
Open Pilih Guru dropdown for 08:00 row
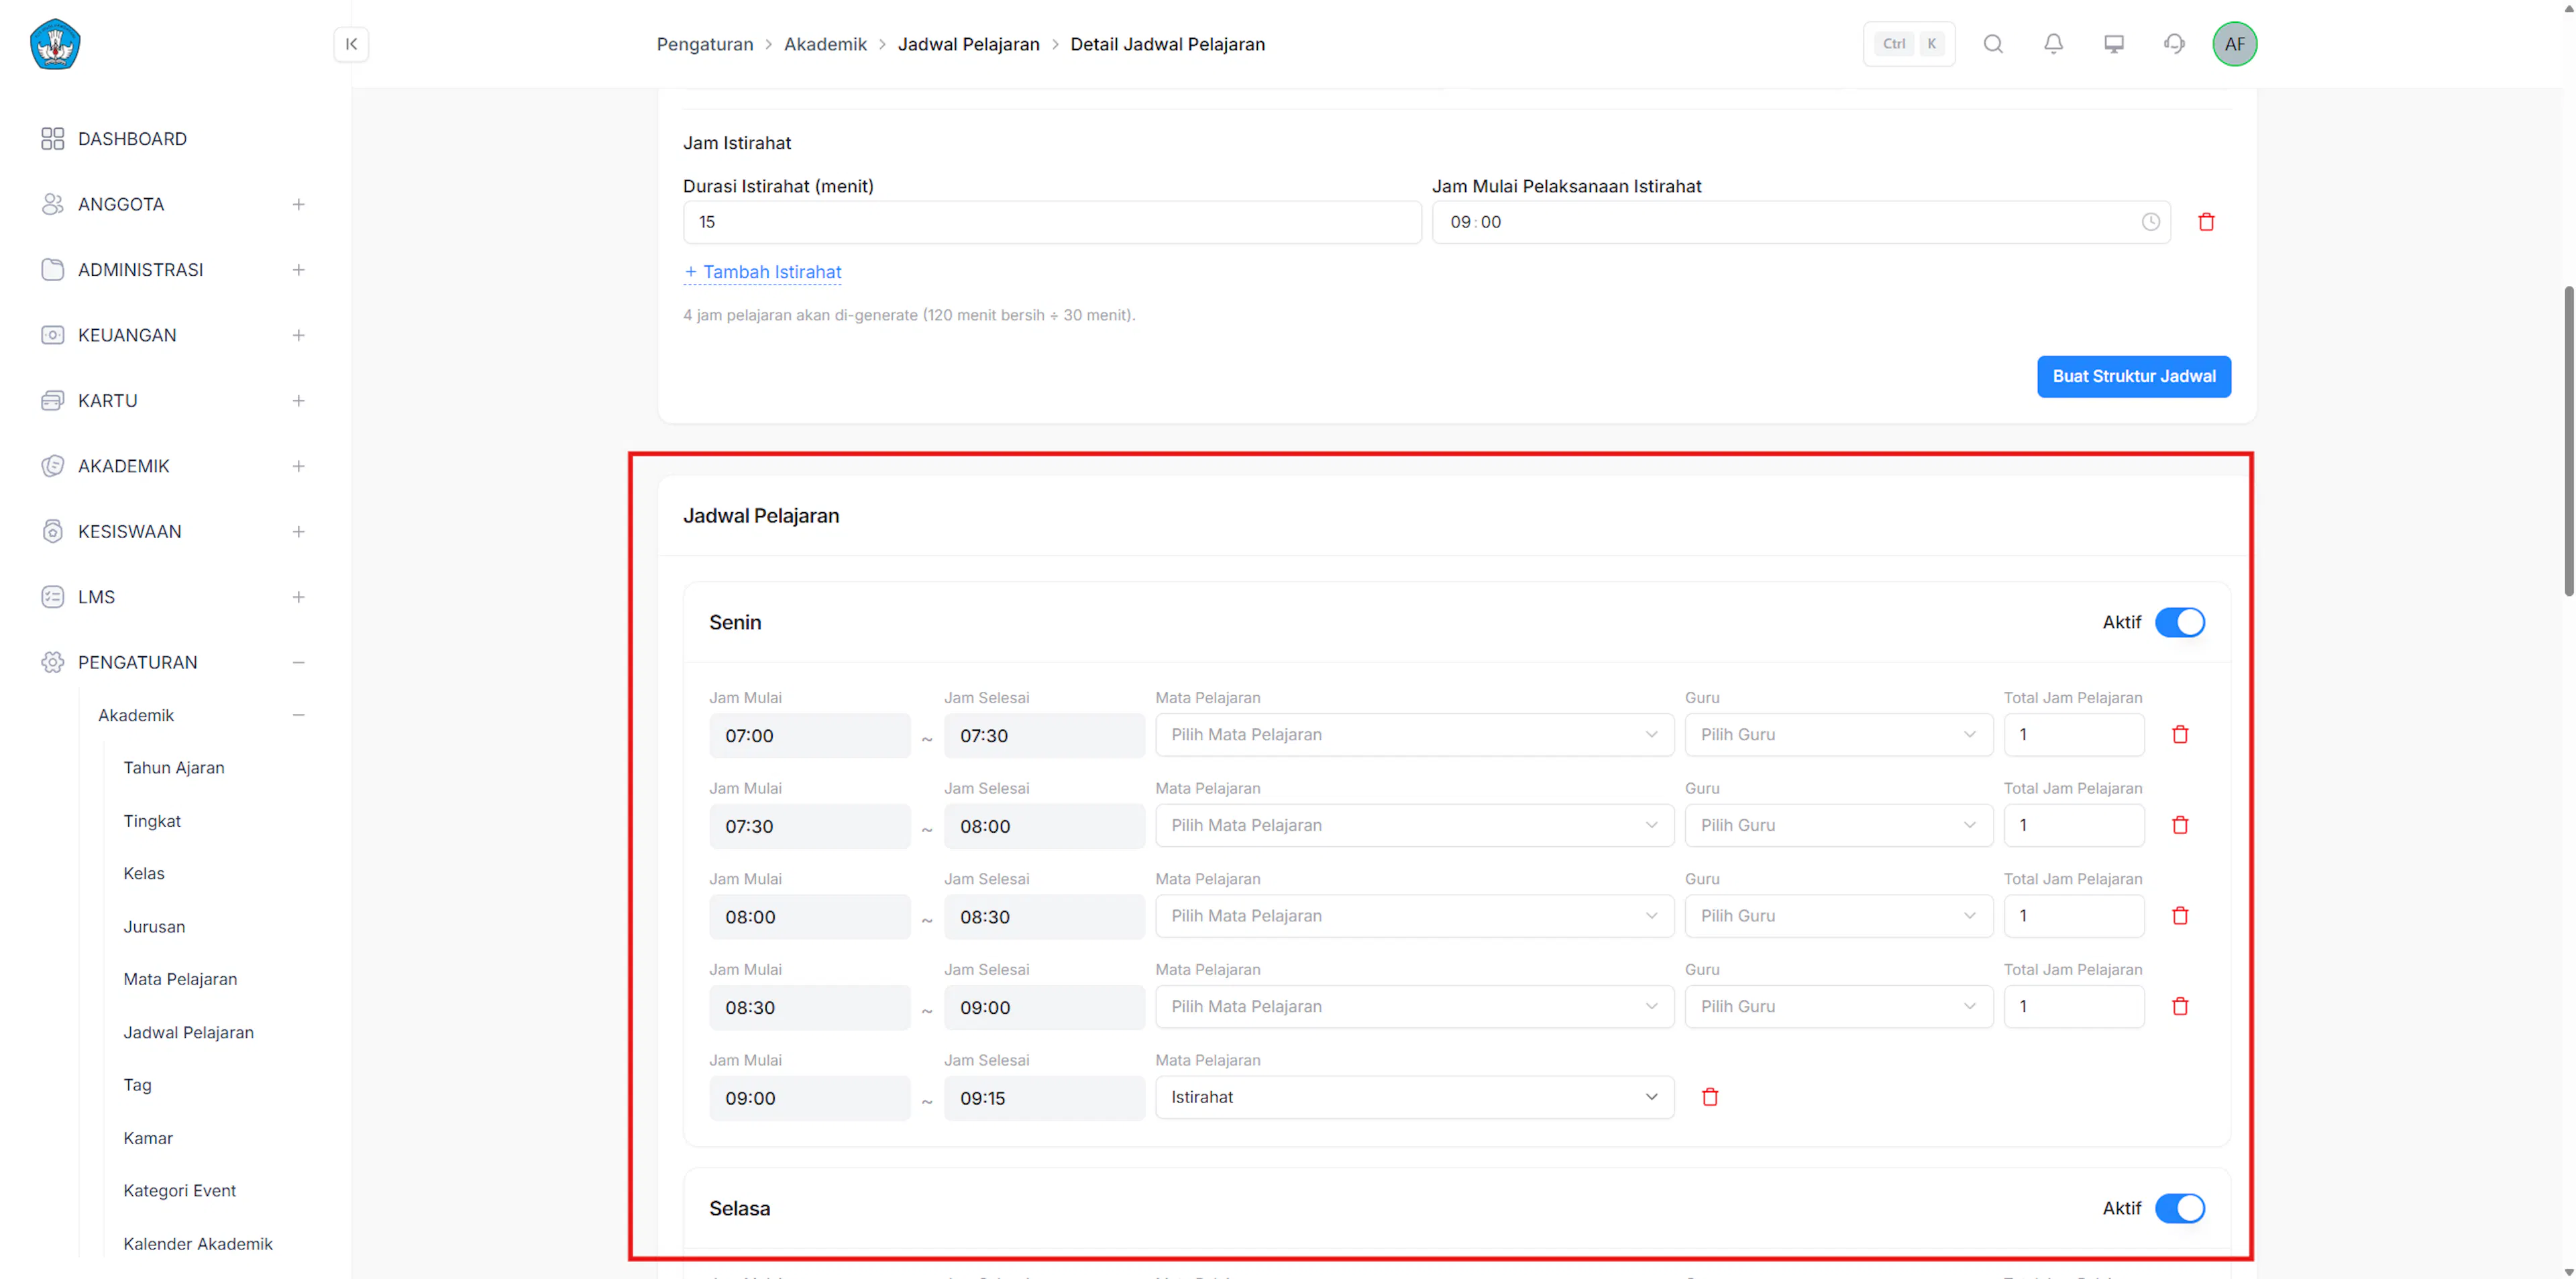pyautogui.click(x=1838, y=916)
